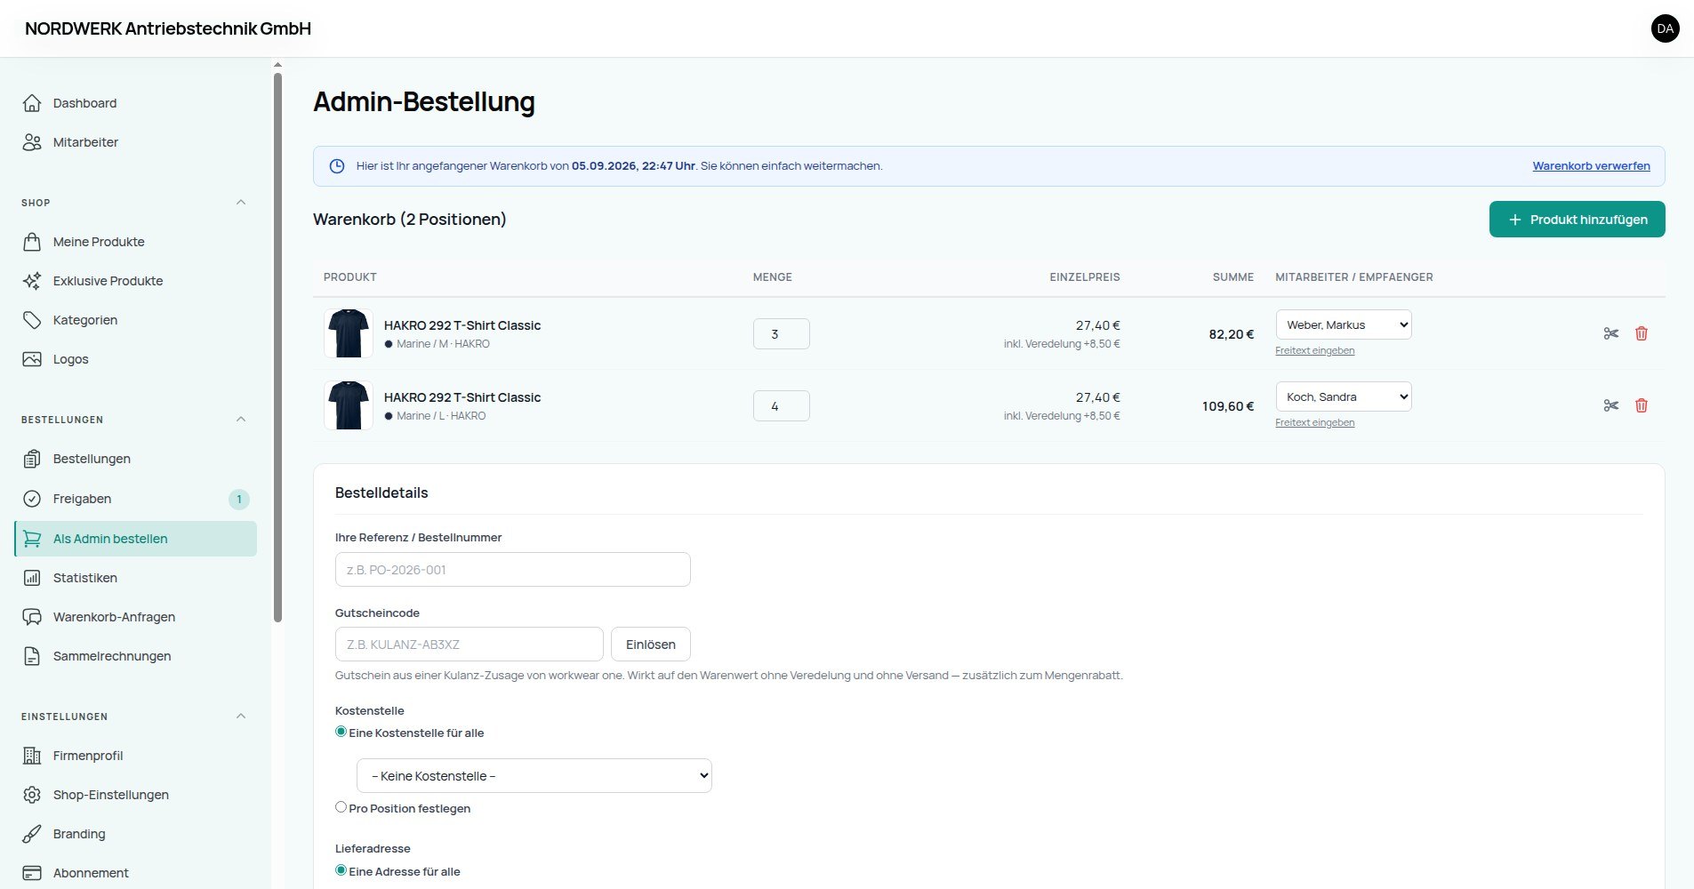The height and width of the screenshot is (889, 1694).
Task: Split the Weber, Markus position with scissors
Action: click(1611, 333)
